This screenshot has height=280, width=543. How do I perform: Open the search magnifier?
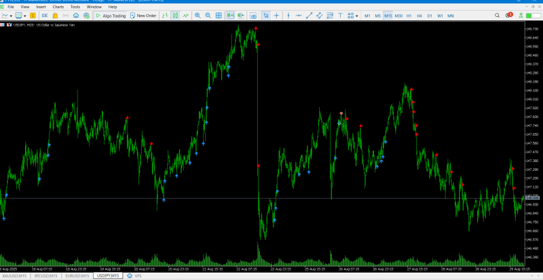click(497, 16)
